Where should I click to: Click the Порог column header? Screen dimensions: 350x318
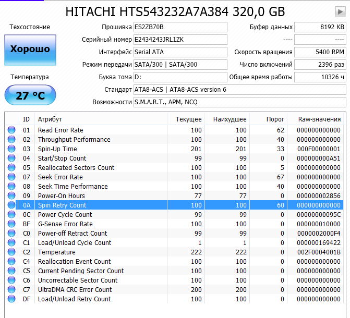click(x=275, y=119)
